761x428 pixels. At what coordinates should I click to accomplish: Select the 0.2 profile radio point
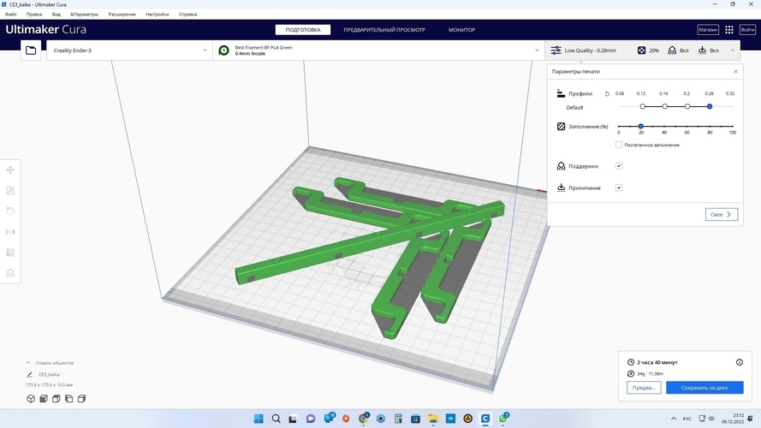click(687, 106)
